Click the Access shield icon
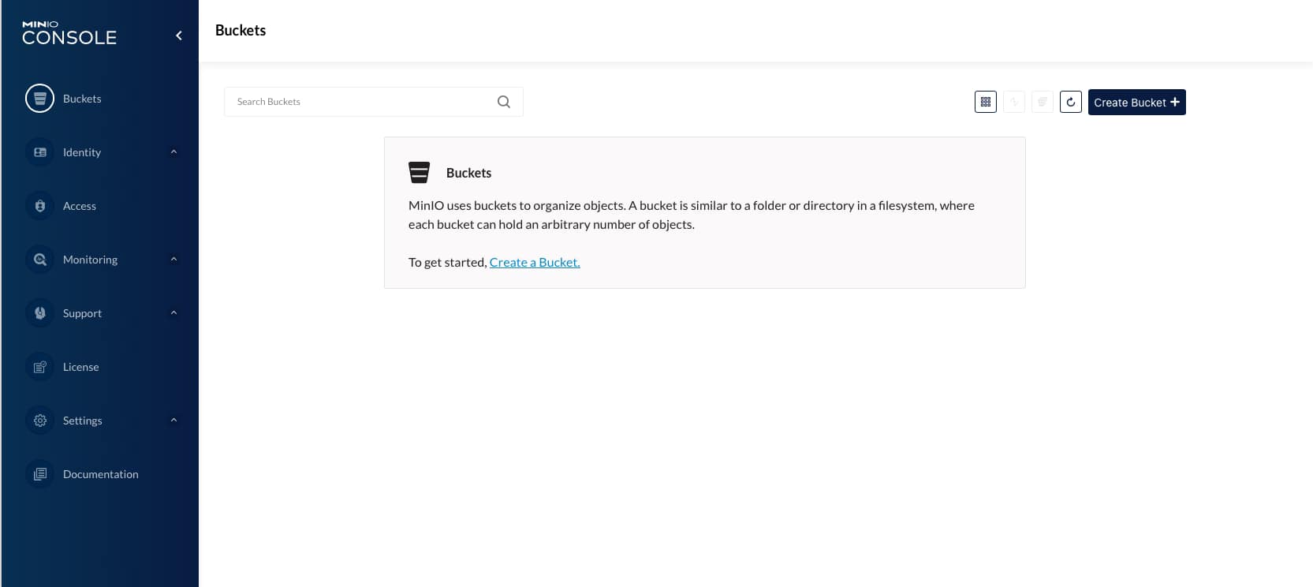 pos(39,206)
